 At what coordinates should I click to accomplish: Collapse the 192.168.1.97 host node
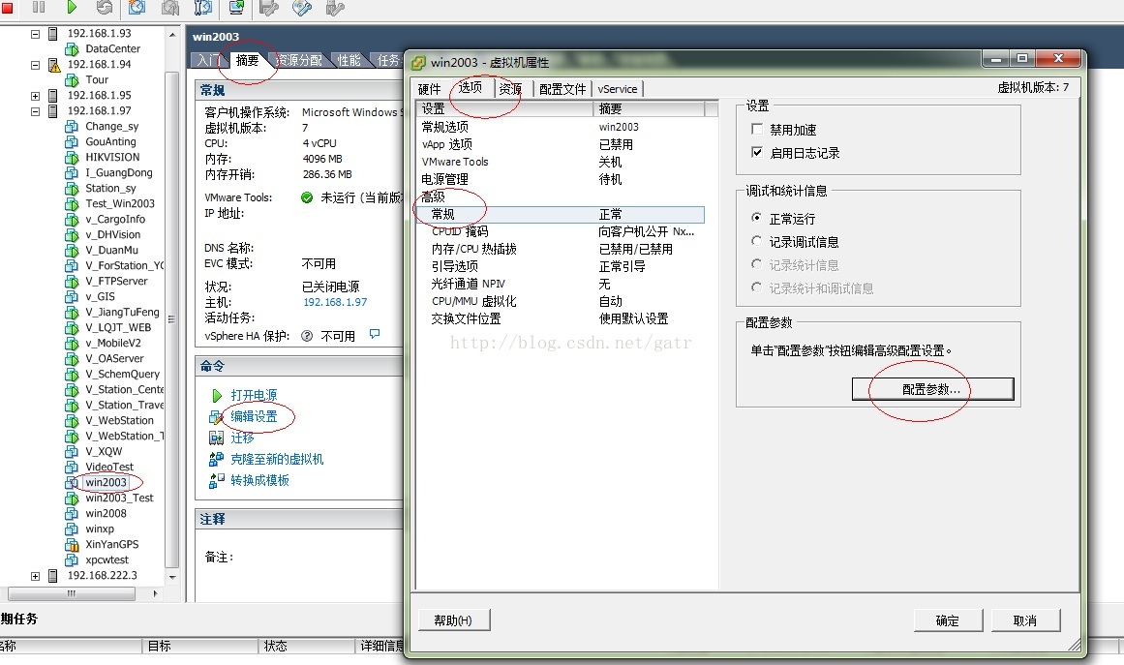point(35,111)
